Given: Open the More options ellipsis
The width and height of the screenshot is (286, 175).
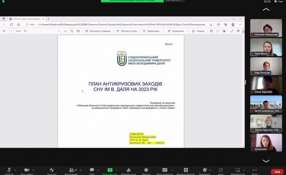Looking at the screenshot, I should click(254, 171).
